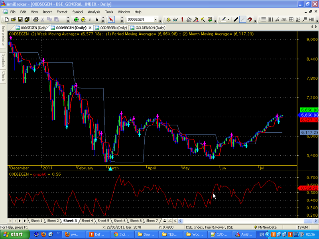Open the Indi... Chrome taskbar item
The height and width of the screenshot is (239, 319).
(x=122, y=235)
